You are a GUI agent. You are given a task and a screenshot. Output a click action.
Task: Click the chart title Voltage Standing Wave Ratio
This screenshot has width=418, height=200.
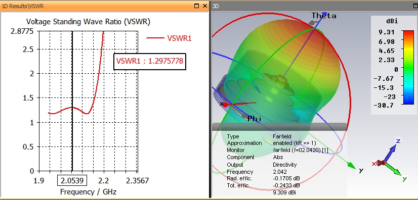coord(88,22)
